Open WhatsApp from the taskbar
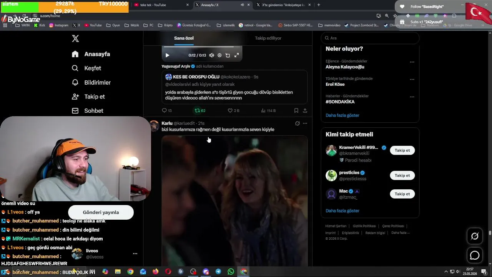This screenshot has height=277, width=492. pyautogui.click(x=231, y=272)
